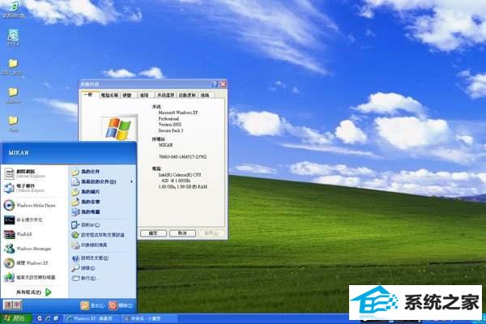Screen dimensions: 486x324
Task: Switch to Remote (遠端) tab
Action: click(205, 96)
